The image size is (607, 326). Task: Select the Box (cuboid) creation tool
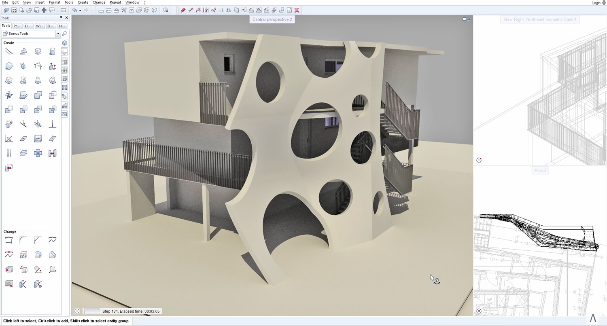click(38, 51)
